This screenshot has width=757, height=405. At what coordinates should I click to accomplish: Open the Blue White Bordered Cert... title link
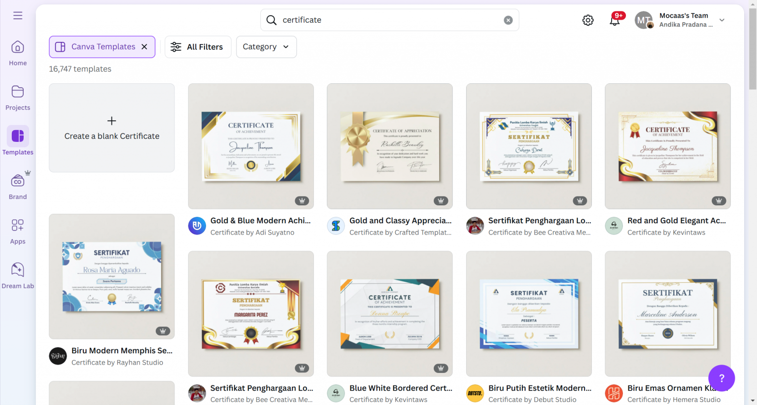pos(401,388)
